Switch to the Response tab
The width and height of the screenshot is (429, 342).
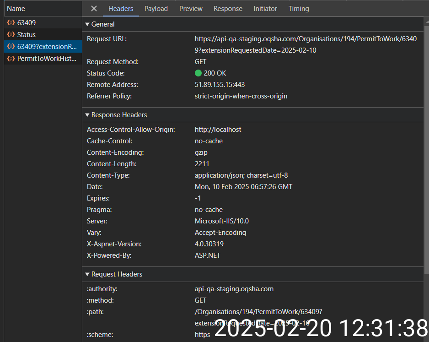pyautogui.click(x=228, y=9)
